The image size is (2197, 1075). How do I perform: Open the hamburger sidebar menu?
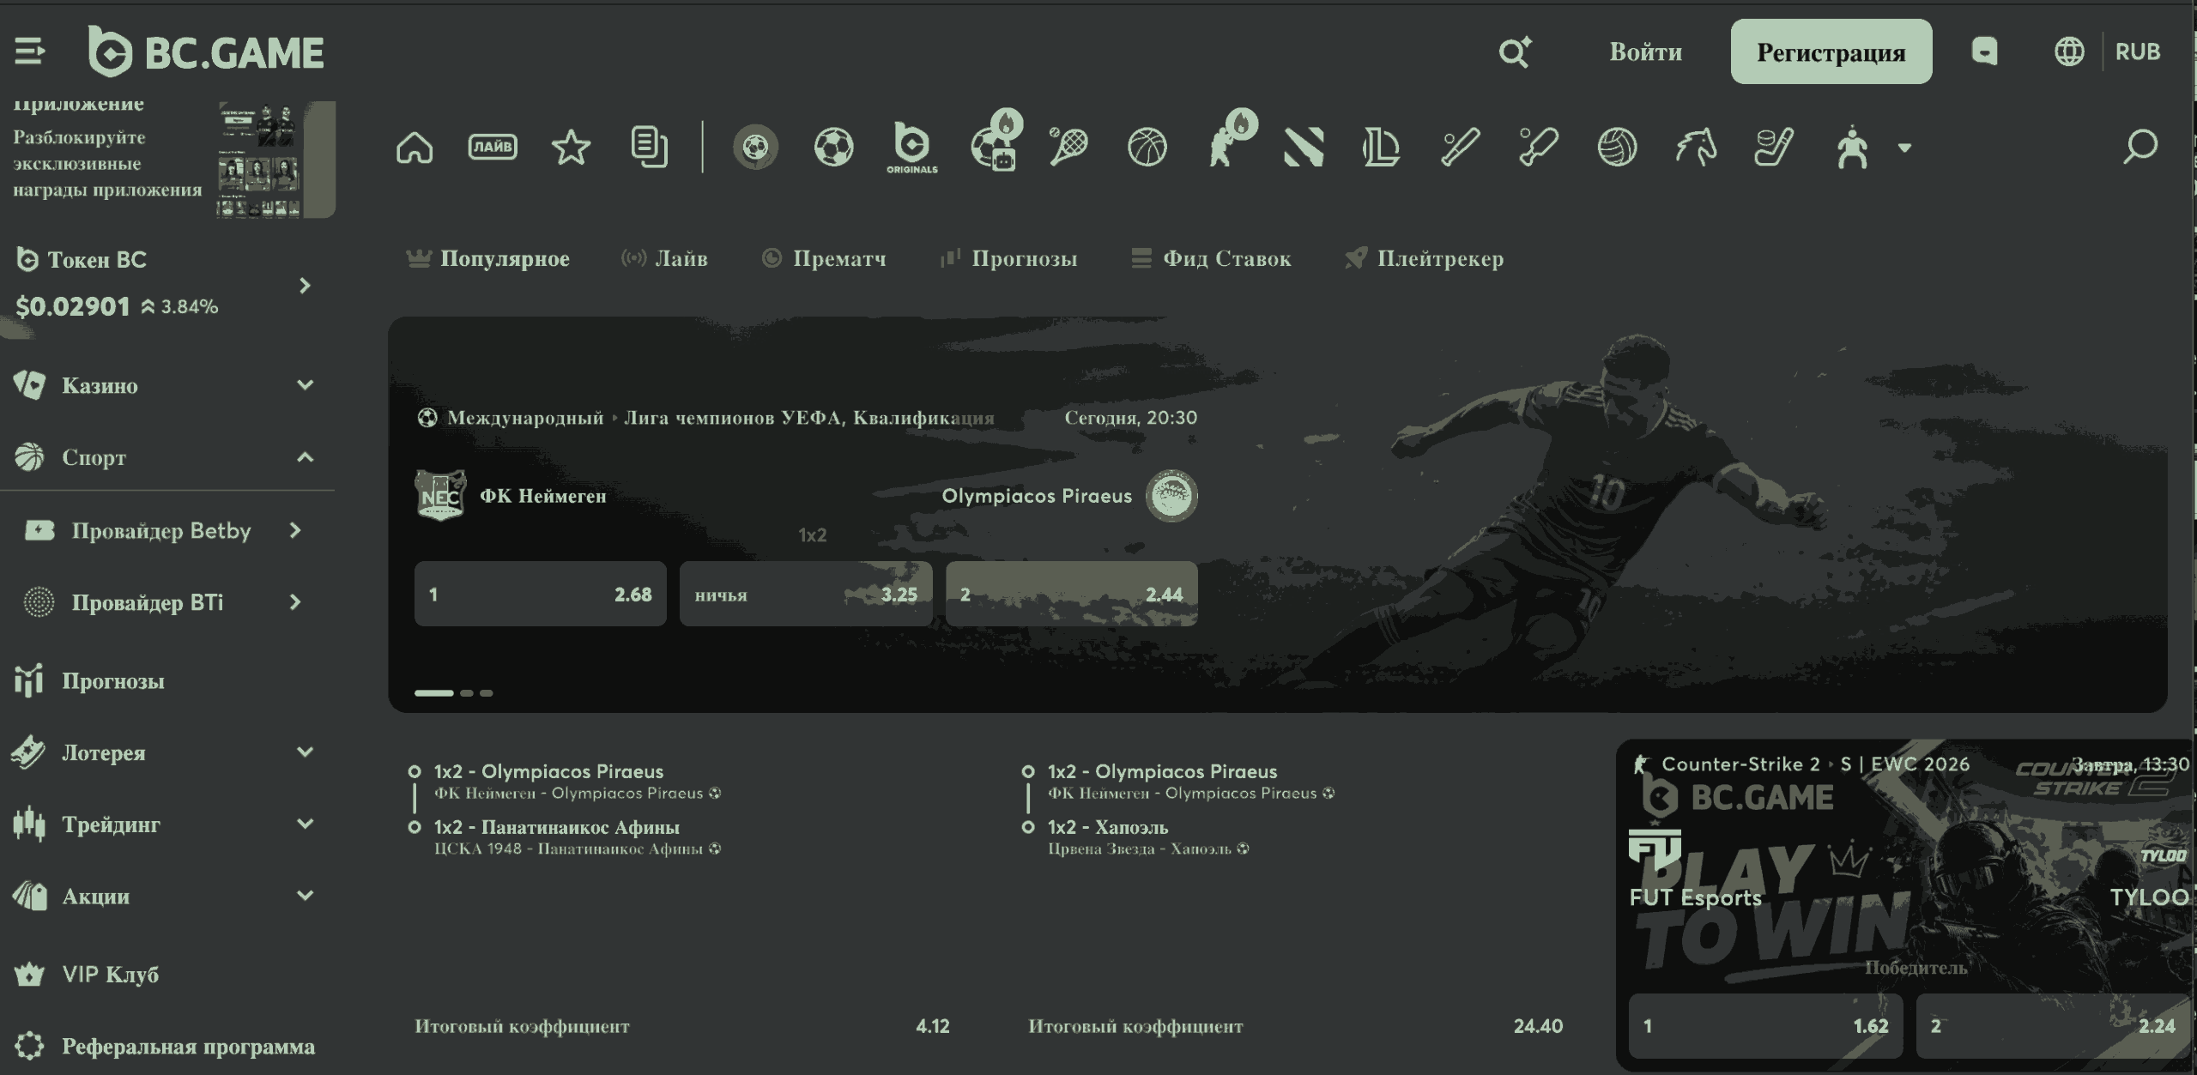(x=29, y=51)
